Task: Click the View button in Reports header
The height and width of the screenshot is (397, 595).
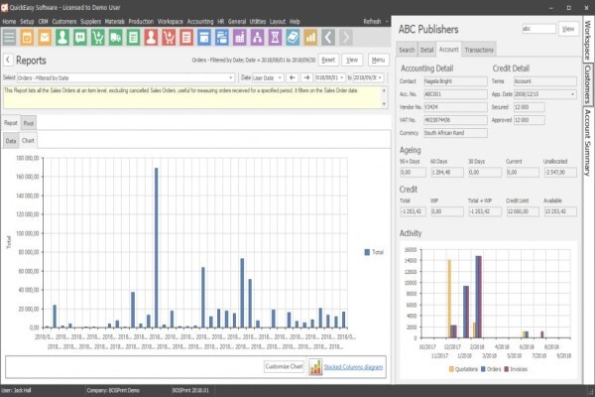Action: coord(352,60)
